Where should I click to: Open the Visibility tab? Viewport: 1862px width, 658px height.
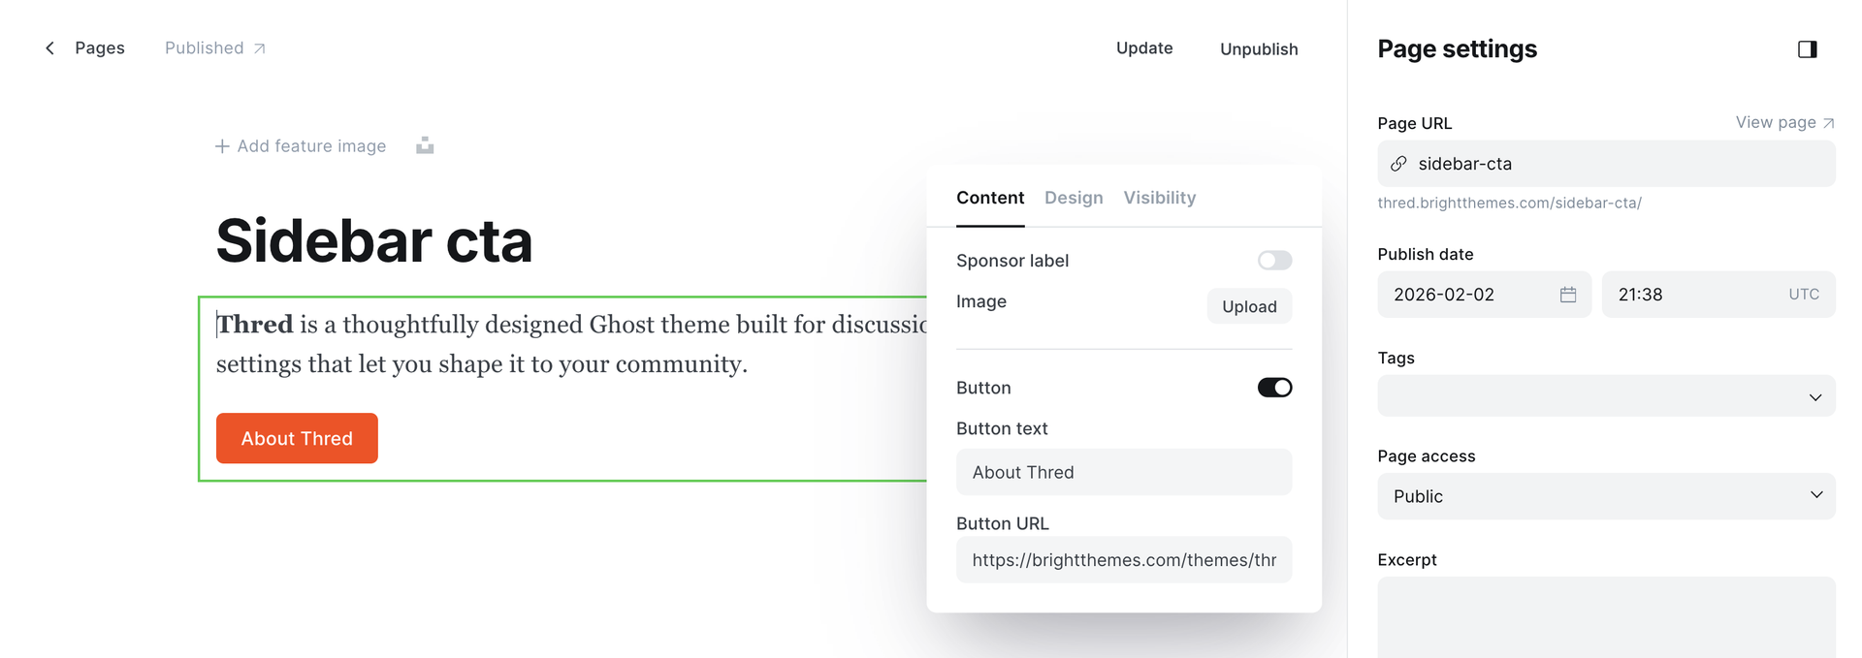coord(1159,198)
